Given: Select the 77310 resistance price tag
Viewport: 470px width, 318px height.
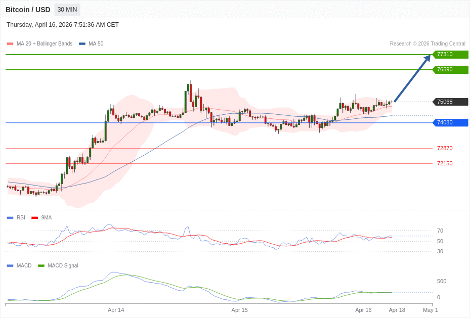Looking at the screenshot, I should (450, 55).
